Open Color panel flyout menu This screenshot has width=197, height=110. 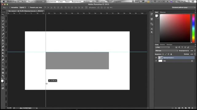(195, 12)
